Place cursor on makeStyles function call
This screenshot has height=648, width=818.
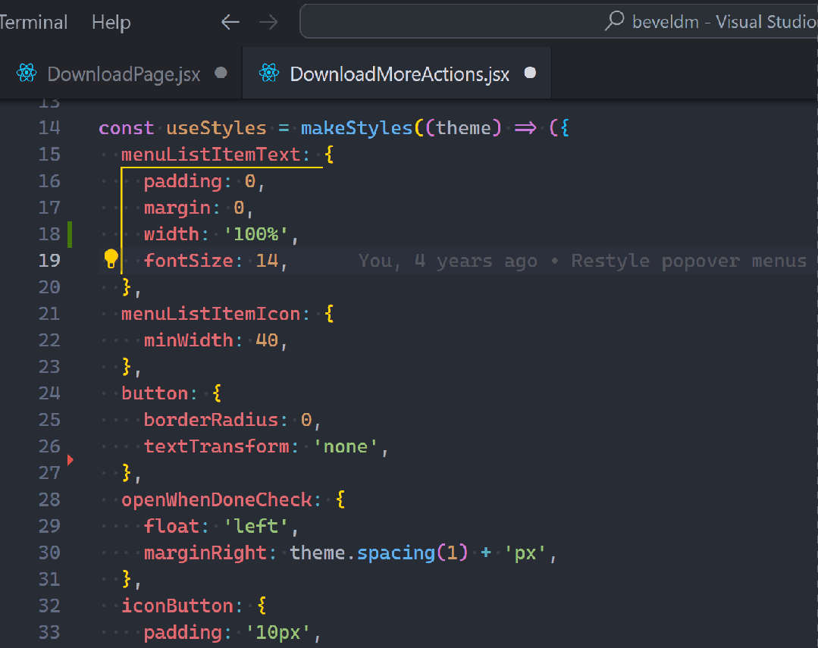click(x=356, y=128)
